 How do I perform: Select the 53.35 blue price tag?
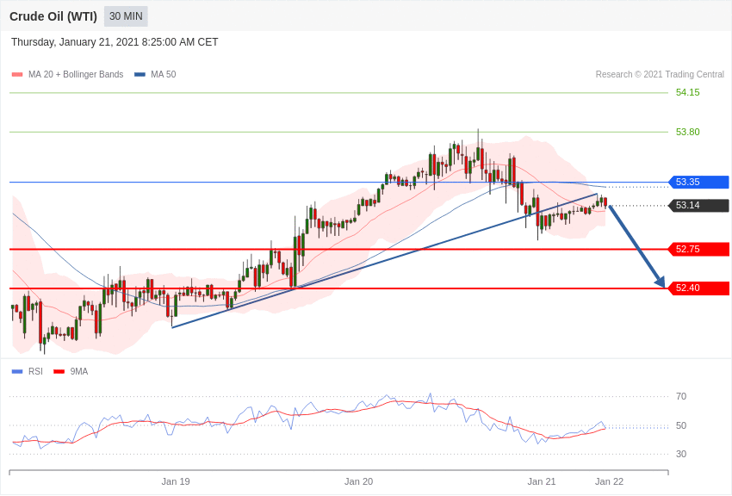coord(698,183)
